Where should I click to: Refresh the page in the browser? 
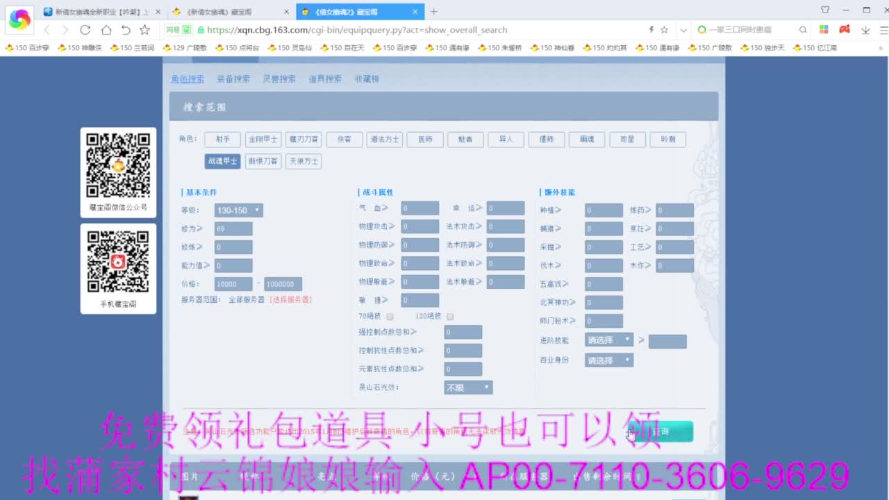[85, 30]
